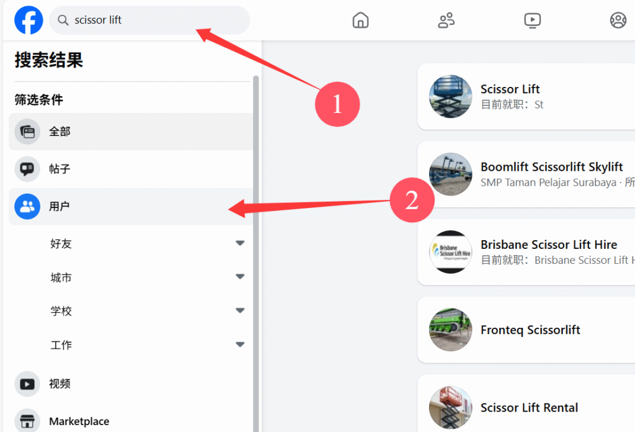This screenshot has width=635, height=432.
Task: Open the Home feed icon
Action: pyautogui.click(x=360, y=20)
